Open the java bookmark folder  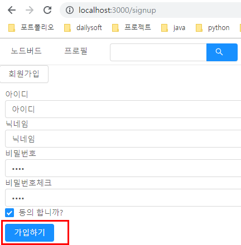(173, 28)
